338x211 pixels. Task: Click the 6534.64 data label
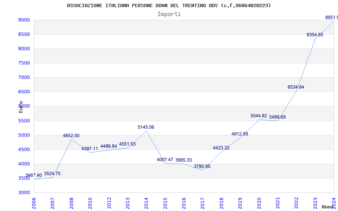[296, 87]
